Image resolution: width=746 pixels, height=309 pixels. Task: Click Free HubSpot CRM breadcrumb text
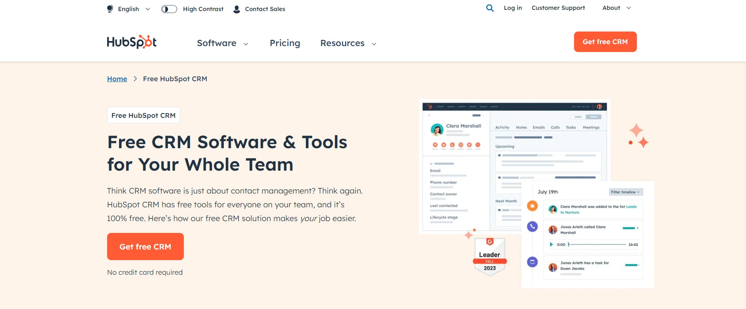click(175, 79)
